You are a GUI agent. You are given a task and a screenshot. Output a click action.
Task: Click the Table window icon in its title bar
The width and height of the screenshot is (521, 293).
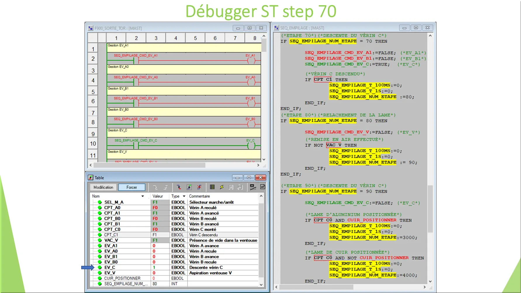point(91,177)
